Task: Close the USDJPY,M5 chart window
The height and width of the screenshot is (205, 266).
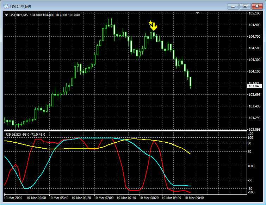Action: coord(257,6)
